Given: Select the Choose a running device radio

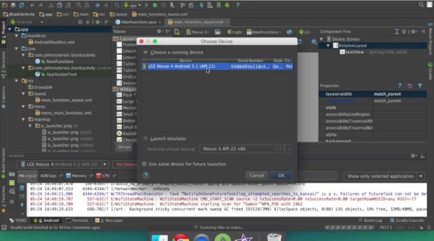Looking at the screenshot, I should point(145,52).
